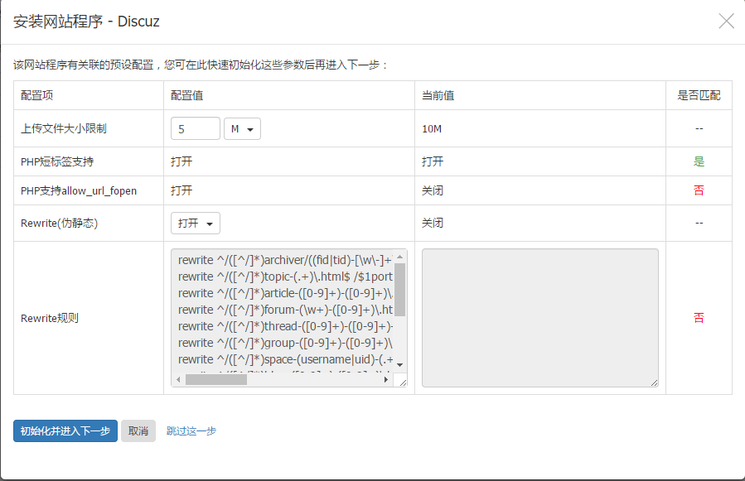Image resolution: width=745 pixels, height=481 pixels.
Task: Open the M unit dropdown
Action: (242, 128)
